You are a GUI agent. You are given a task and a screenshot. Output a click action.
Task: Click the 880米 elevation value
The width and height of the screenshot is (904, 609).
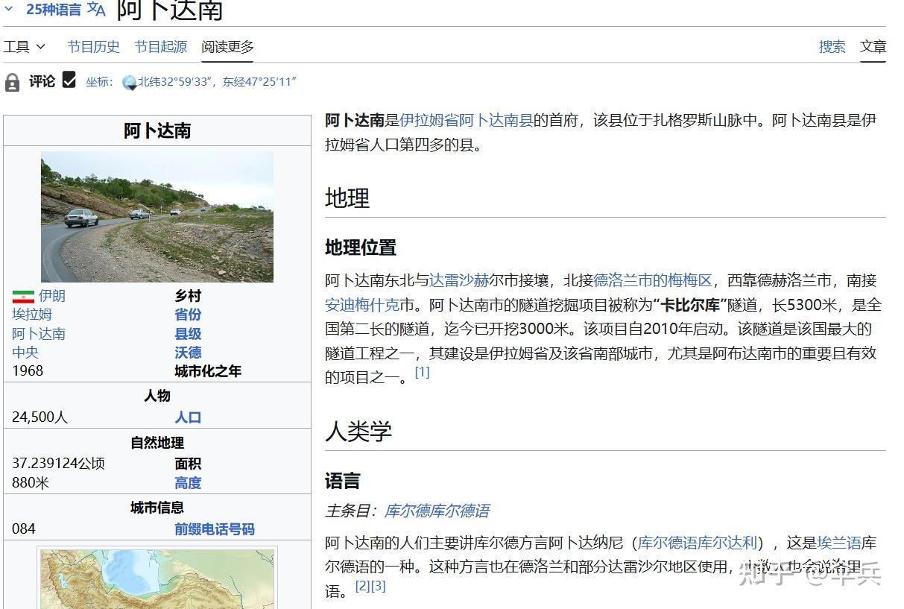[x=31, y=483]
